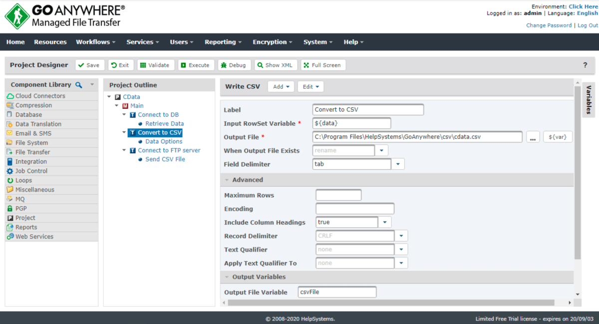
Task: Click the Output File browse ellipsis button
Action: coord(533,137)
